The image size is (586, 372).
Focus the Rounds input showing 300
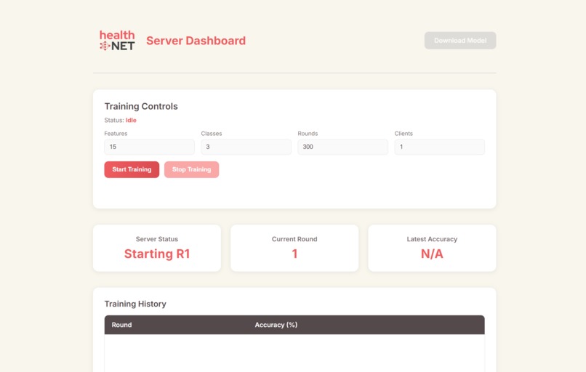point(342,147)
